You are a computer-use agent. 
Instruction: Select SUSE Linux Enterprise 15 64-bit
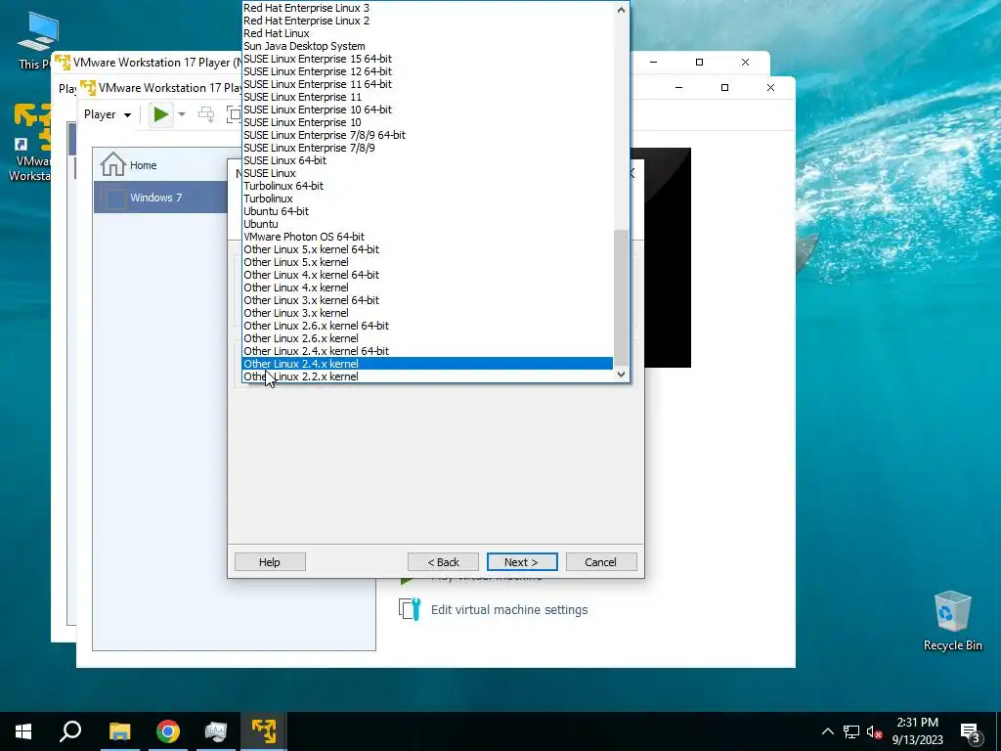click(x=428, y=59)
